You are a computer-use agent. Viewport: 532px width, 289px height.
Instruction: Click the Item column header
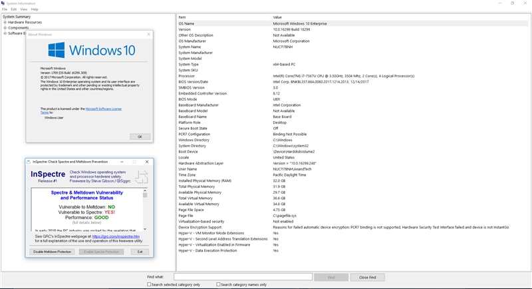pos(224,17)
